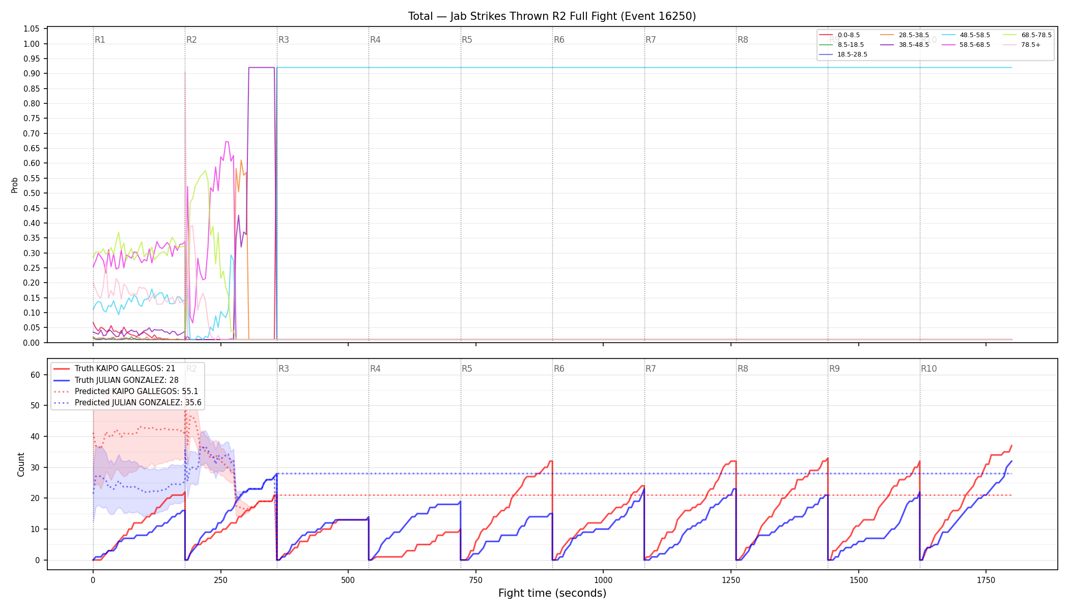Click the 58.5-68.5 legend label
This screenshot has height=611, width=1069.
click(975, 45)
